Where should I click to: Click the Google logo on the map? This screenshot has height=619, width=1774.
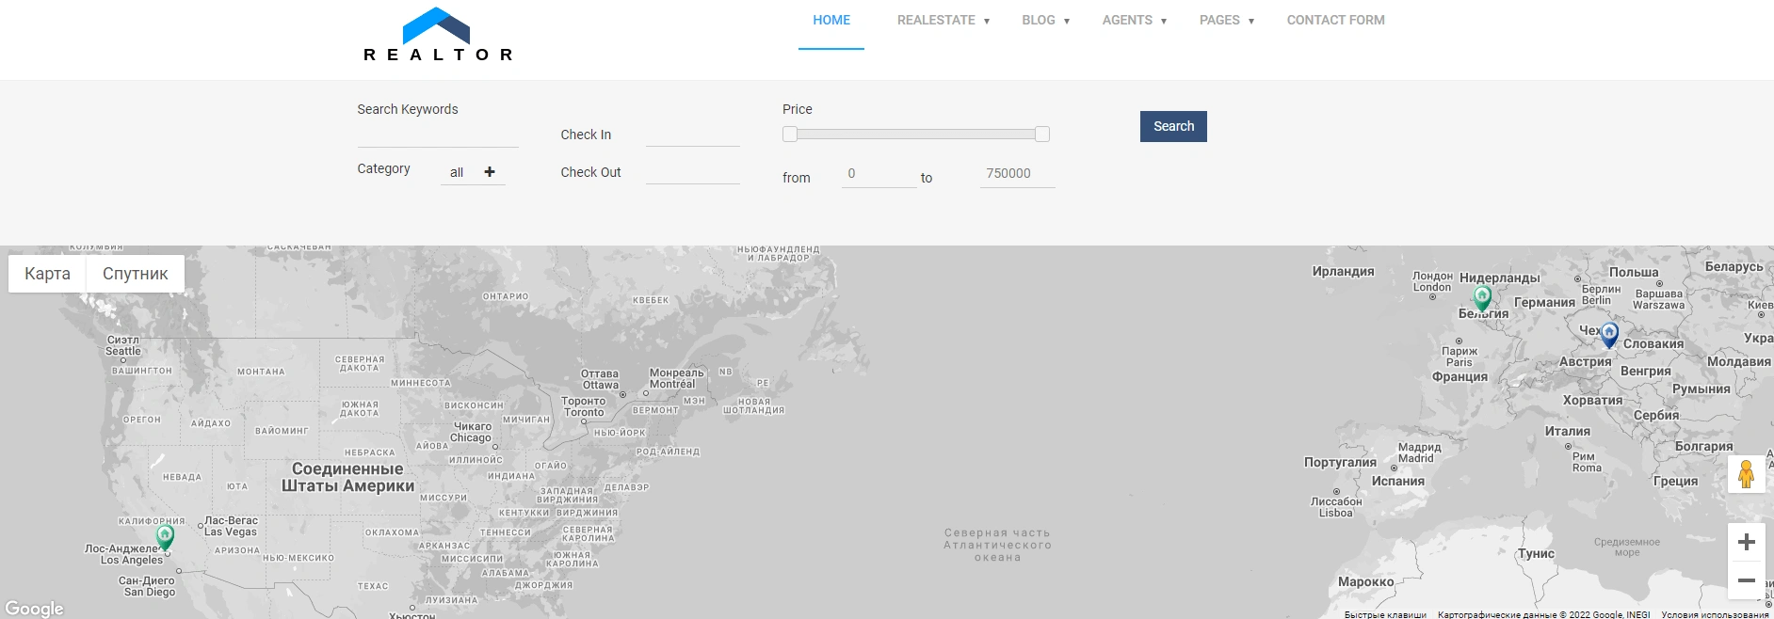34,609
